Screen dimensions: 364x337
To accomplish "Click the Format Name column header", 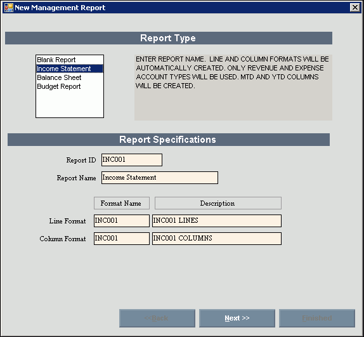I will pos(122,203).
